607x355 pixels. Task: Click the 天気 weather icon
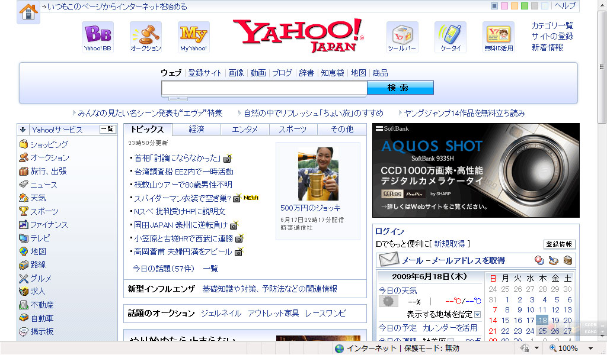(24, 198)
